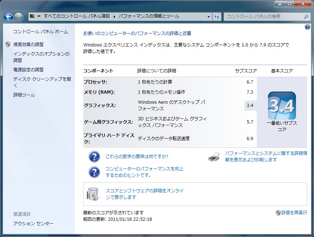Click the プライマリ ハード ディスク: row label
This screenshot has width=314, height=237.
[109, 138]
